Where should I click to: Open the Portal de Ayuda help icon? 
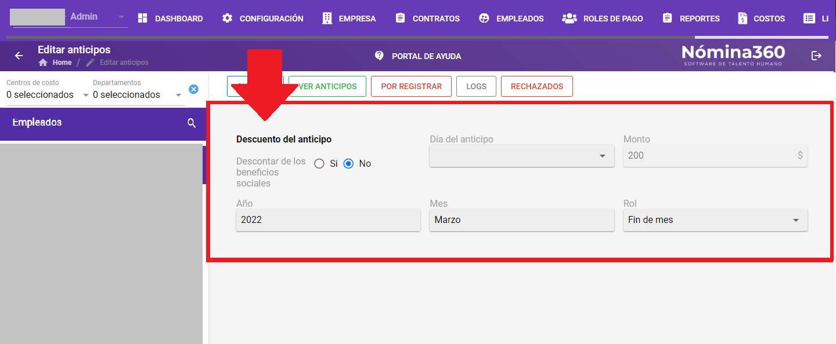click(379, 56)
